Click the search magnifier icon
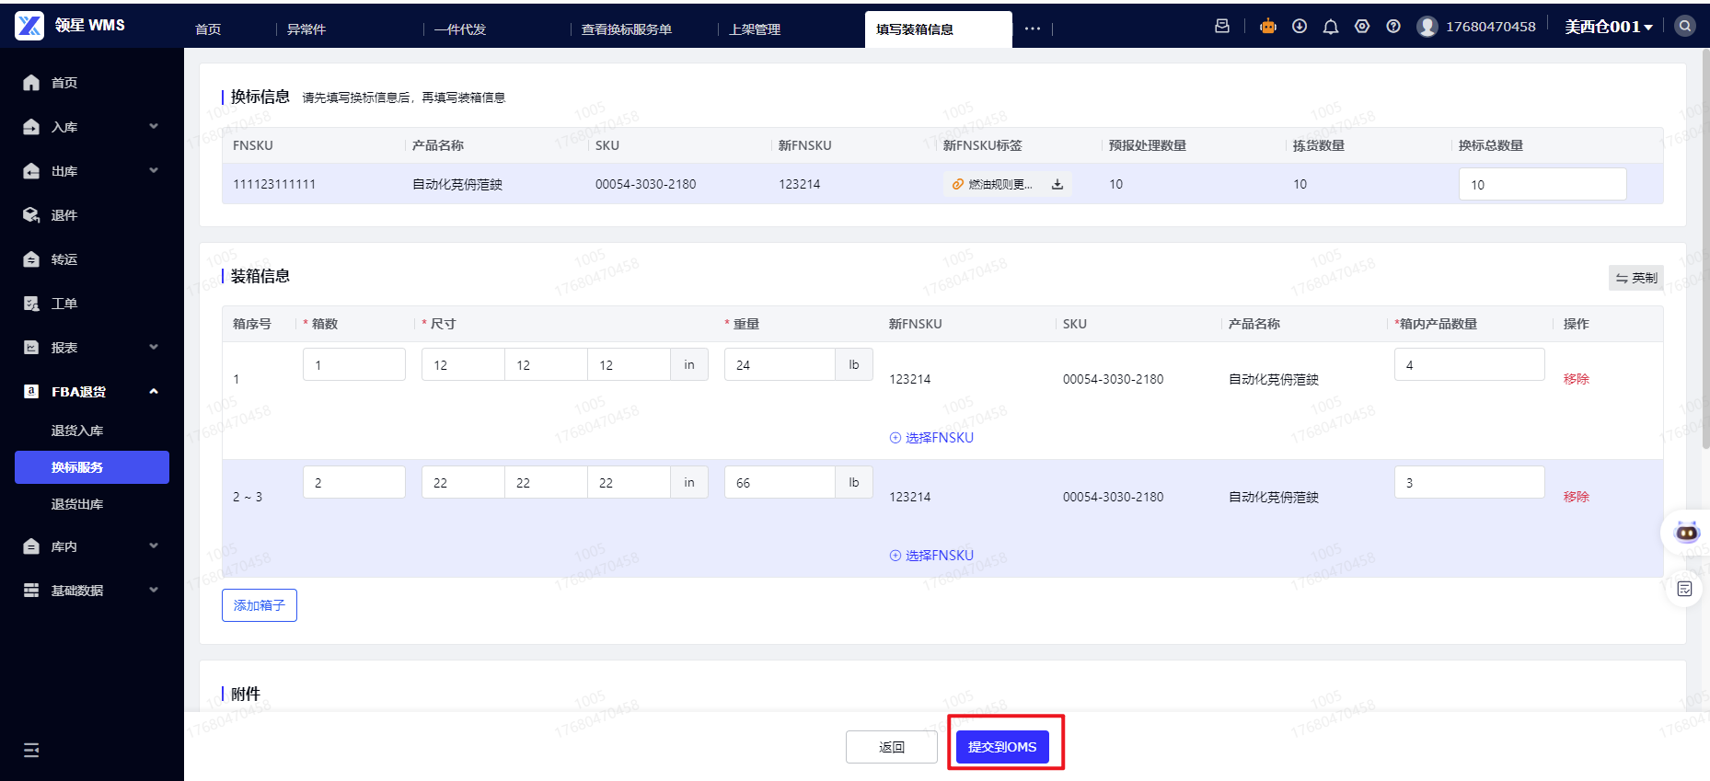Image resolution: width=1710 pixels, height=781 pixels. pyautogui.click(x=1685, y=27)
